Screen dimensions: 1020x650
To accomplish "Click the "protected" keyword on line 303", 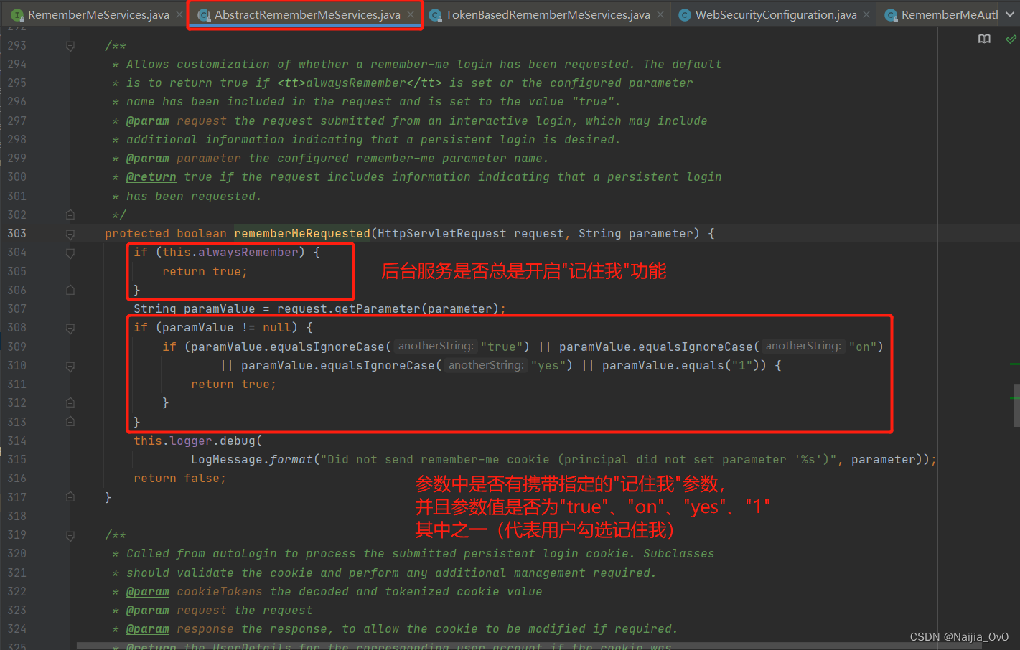I will [x=137, y=233].
